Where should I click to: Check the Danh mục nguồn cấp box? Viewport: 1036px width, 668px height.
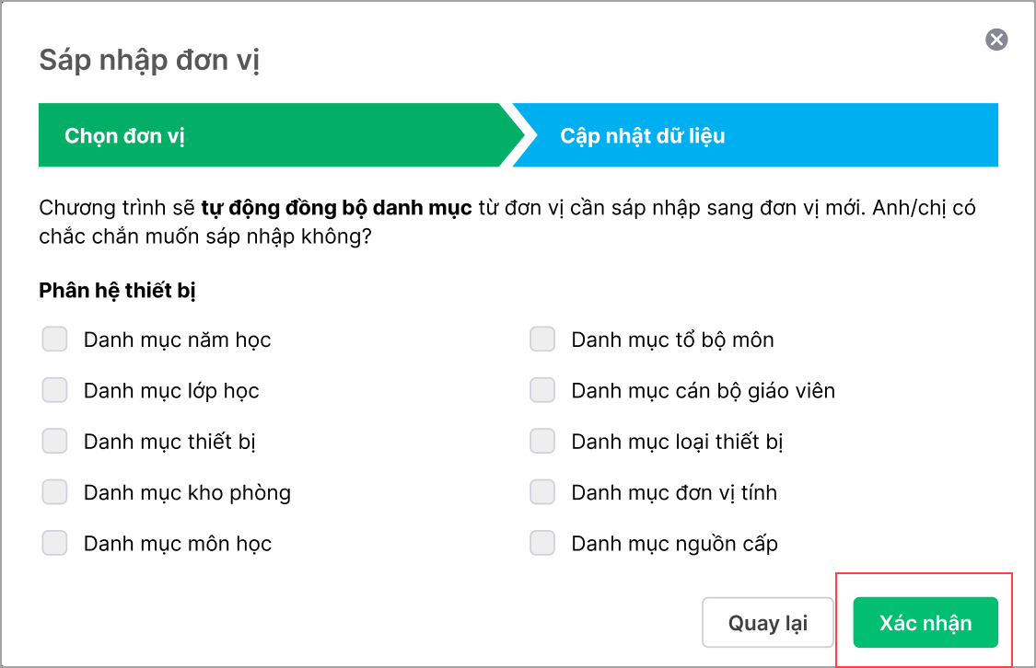point(542,543)
